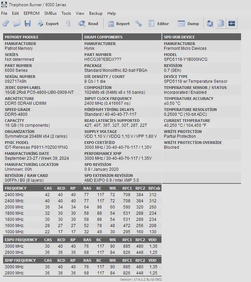Click the padlock toolbar icon
Screen dimensions: 251x282
click(68, 24)
